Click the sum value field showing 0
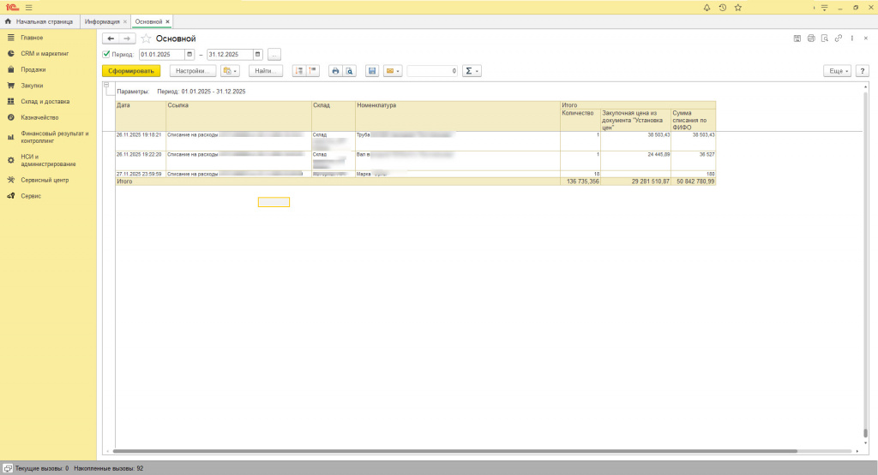 coord(432,71)
